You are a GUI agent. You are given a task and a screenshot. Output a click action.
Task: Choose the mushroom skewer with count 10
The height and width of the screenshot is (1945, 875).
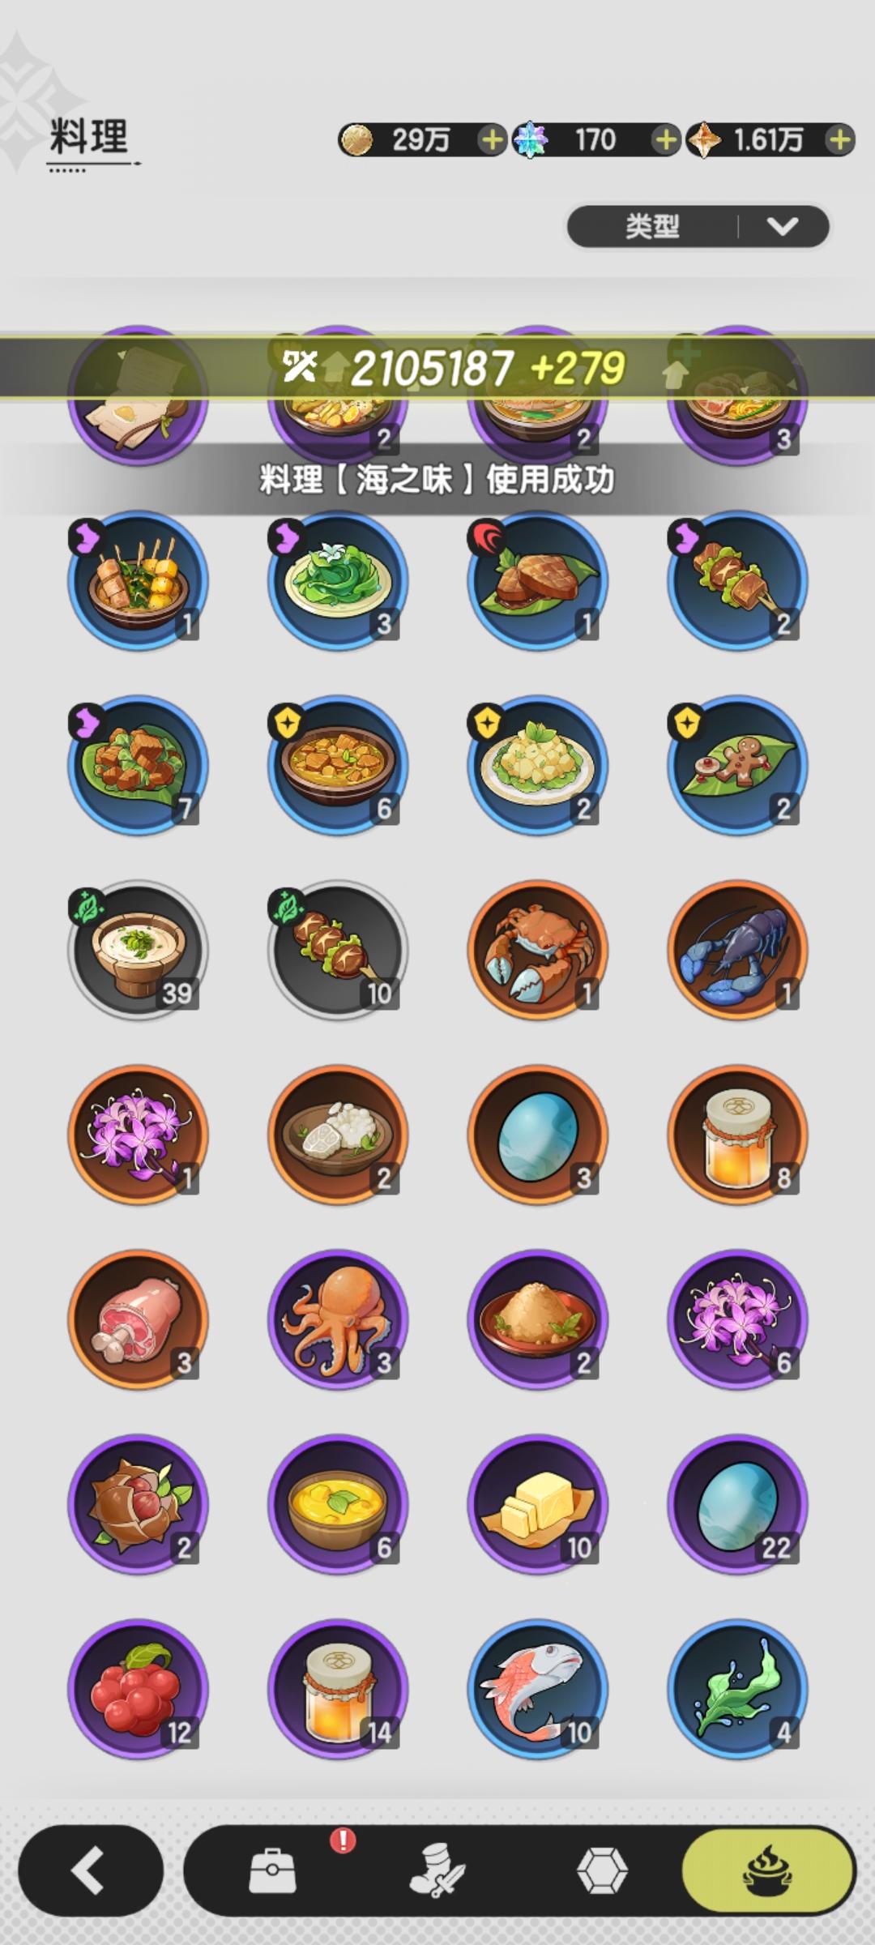[338, 950]
